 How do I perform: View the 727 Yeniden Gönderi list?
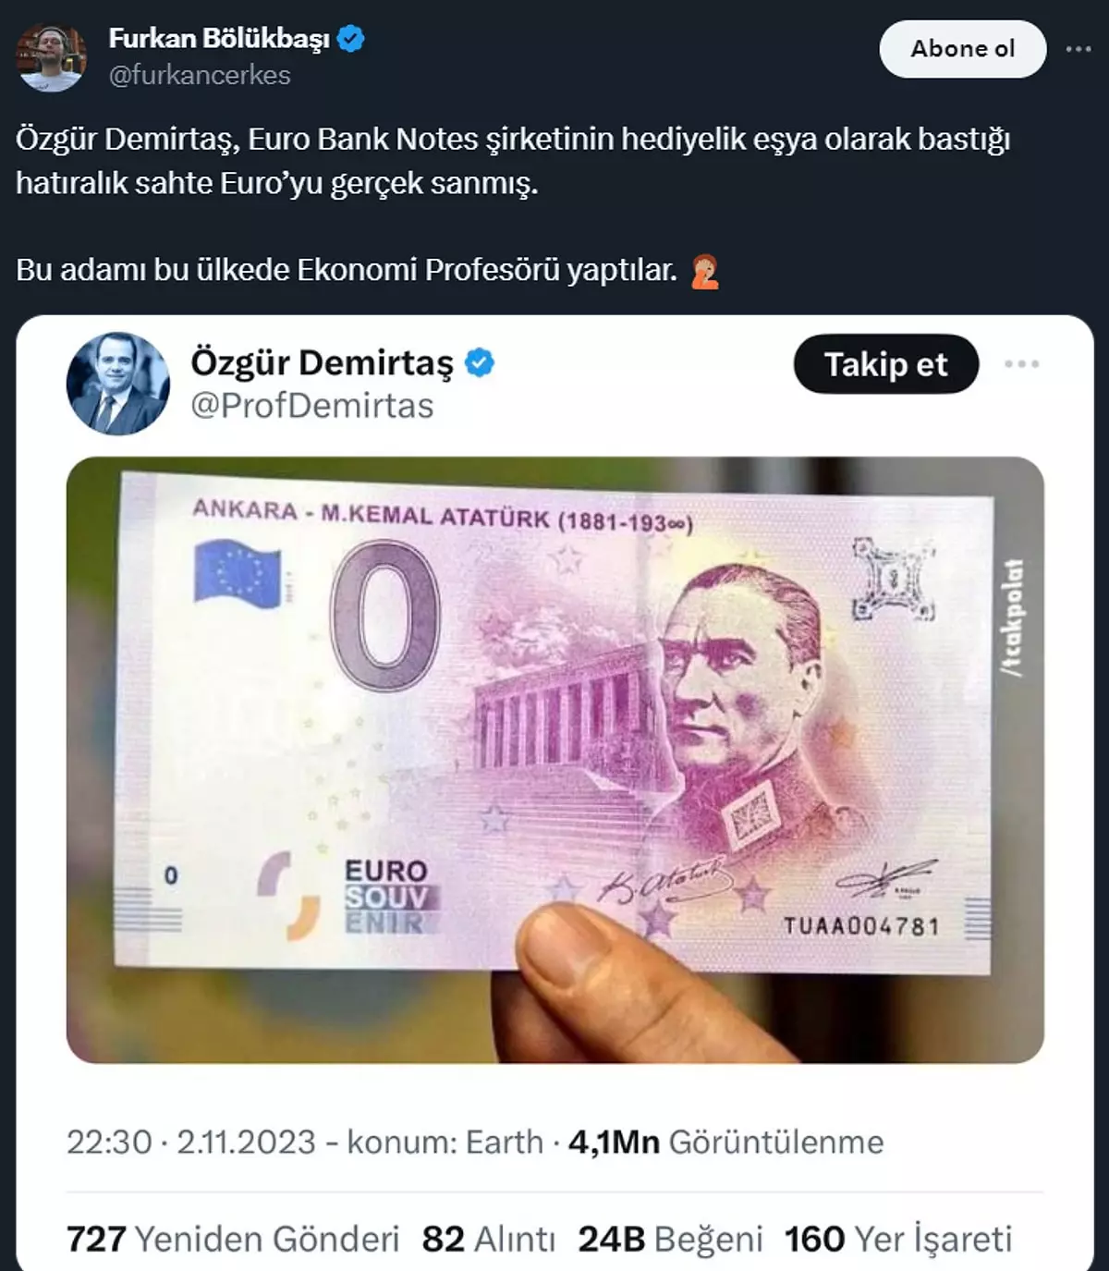[233, 1239]
